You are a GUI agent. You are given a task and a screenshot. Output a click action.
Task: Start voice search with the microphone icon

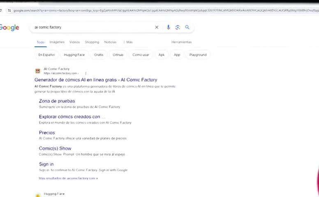point(168,27)
